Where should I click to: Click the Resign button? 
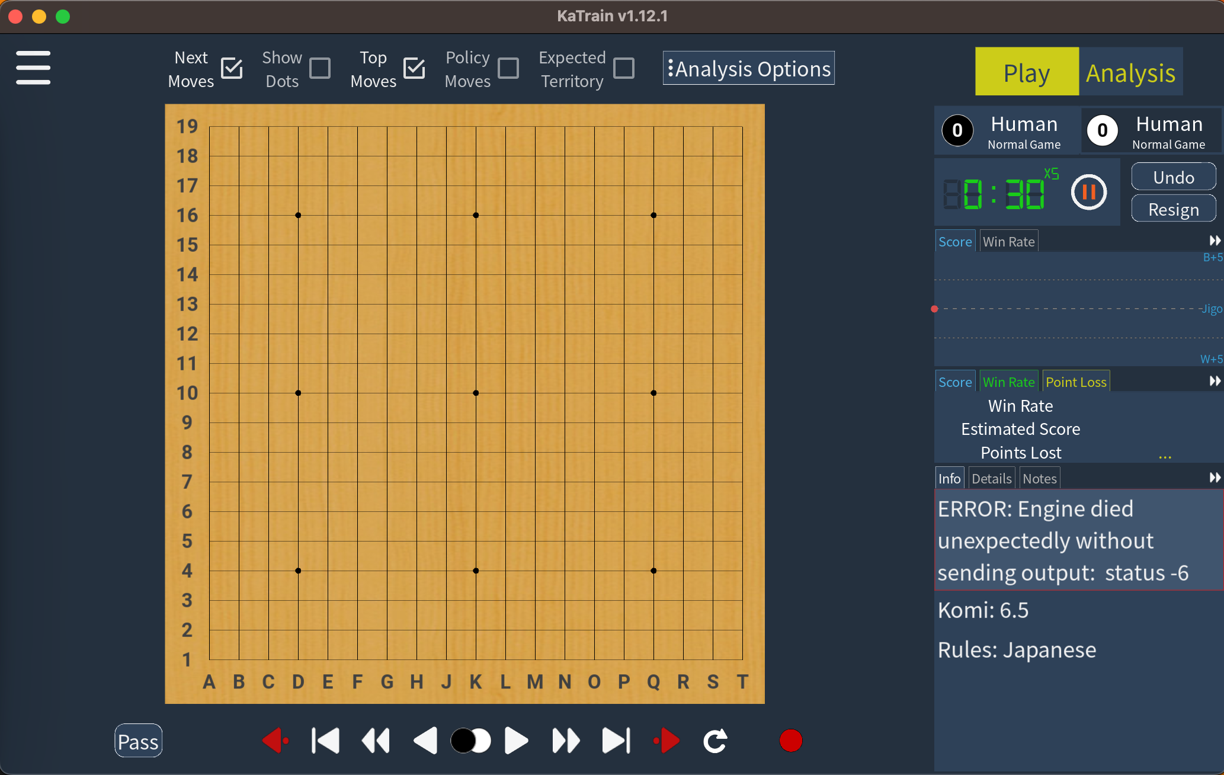tap(1173, 210)
